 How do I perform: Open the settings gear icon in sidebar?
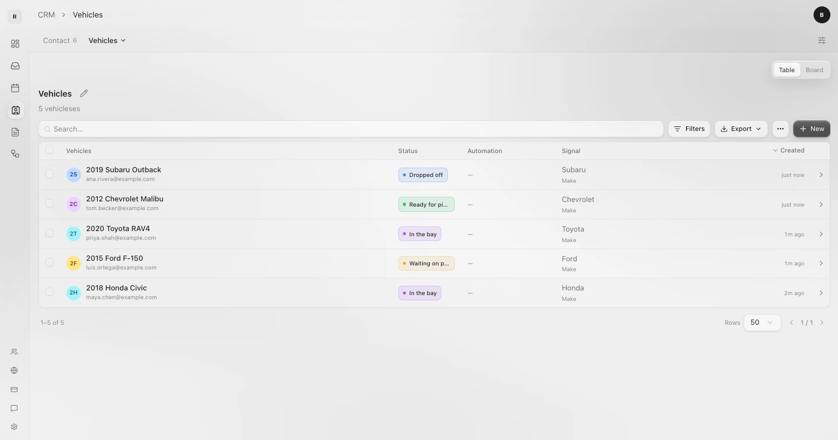(x=14, y=427)
